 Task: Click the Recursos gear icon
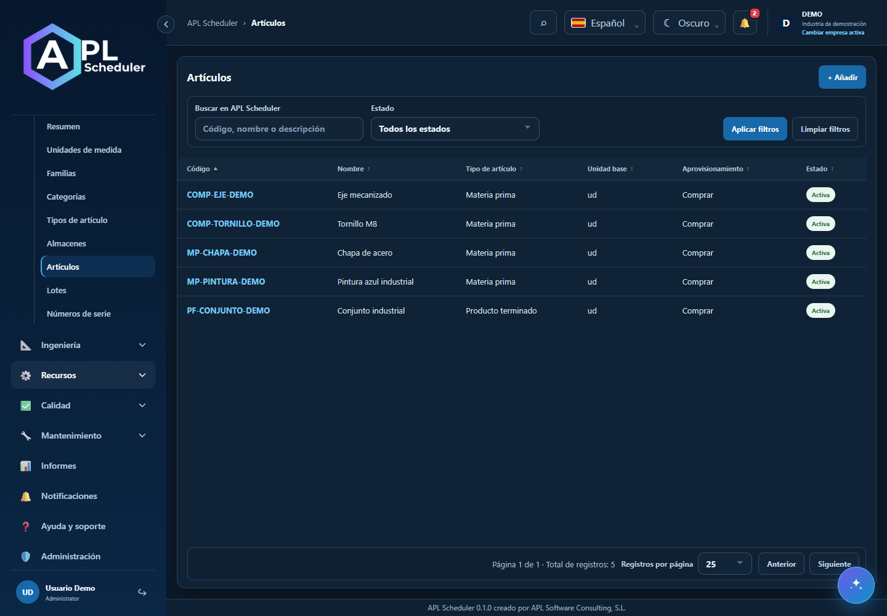(x=26, y=376)
